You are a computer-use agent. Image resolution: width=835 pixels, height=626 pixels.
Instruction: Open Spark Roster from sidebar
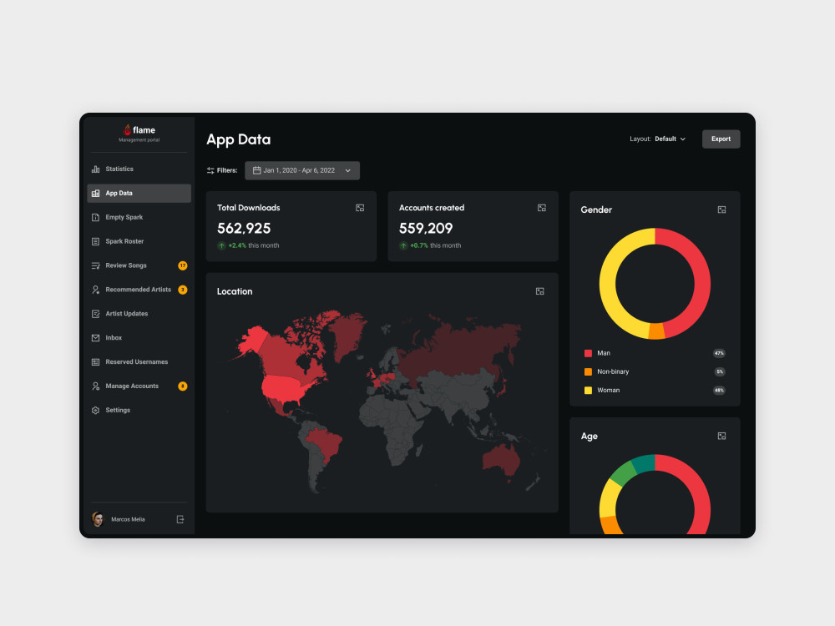click(139, 242)
